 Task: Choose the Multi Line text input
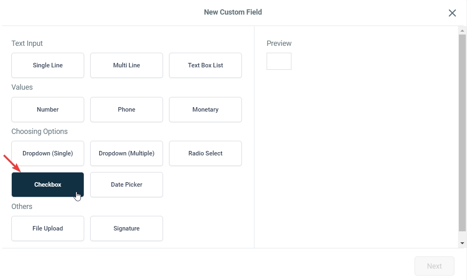[x=126, y=65]
